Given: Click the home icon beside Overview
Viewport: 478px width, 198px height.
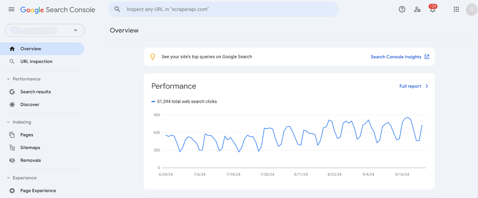Looking at the screenshot, I should [12, 49].
